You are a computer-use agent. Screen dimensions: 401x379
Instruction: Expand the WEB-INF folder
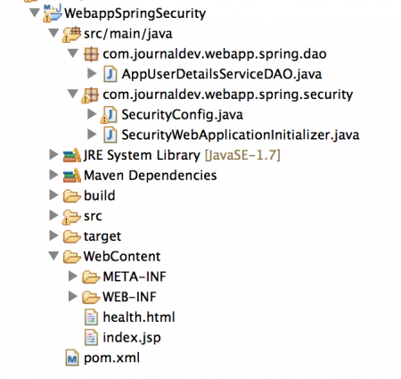[73, 296]
